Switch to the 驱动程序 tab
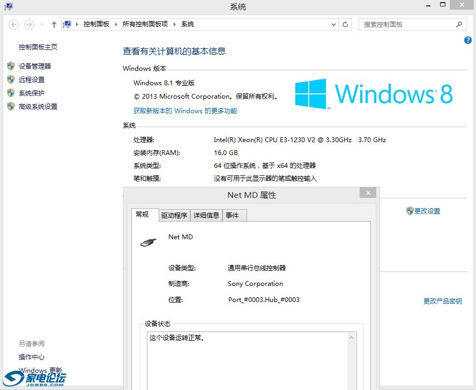Screen dimensions: 476x390 point(174,215)
